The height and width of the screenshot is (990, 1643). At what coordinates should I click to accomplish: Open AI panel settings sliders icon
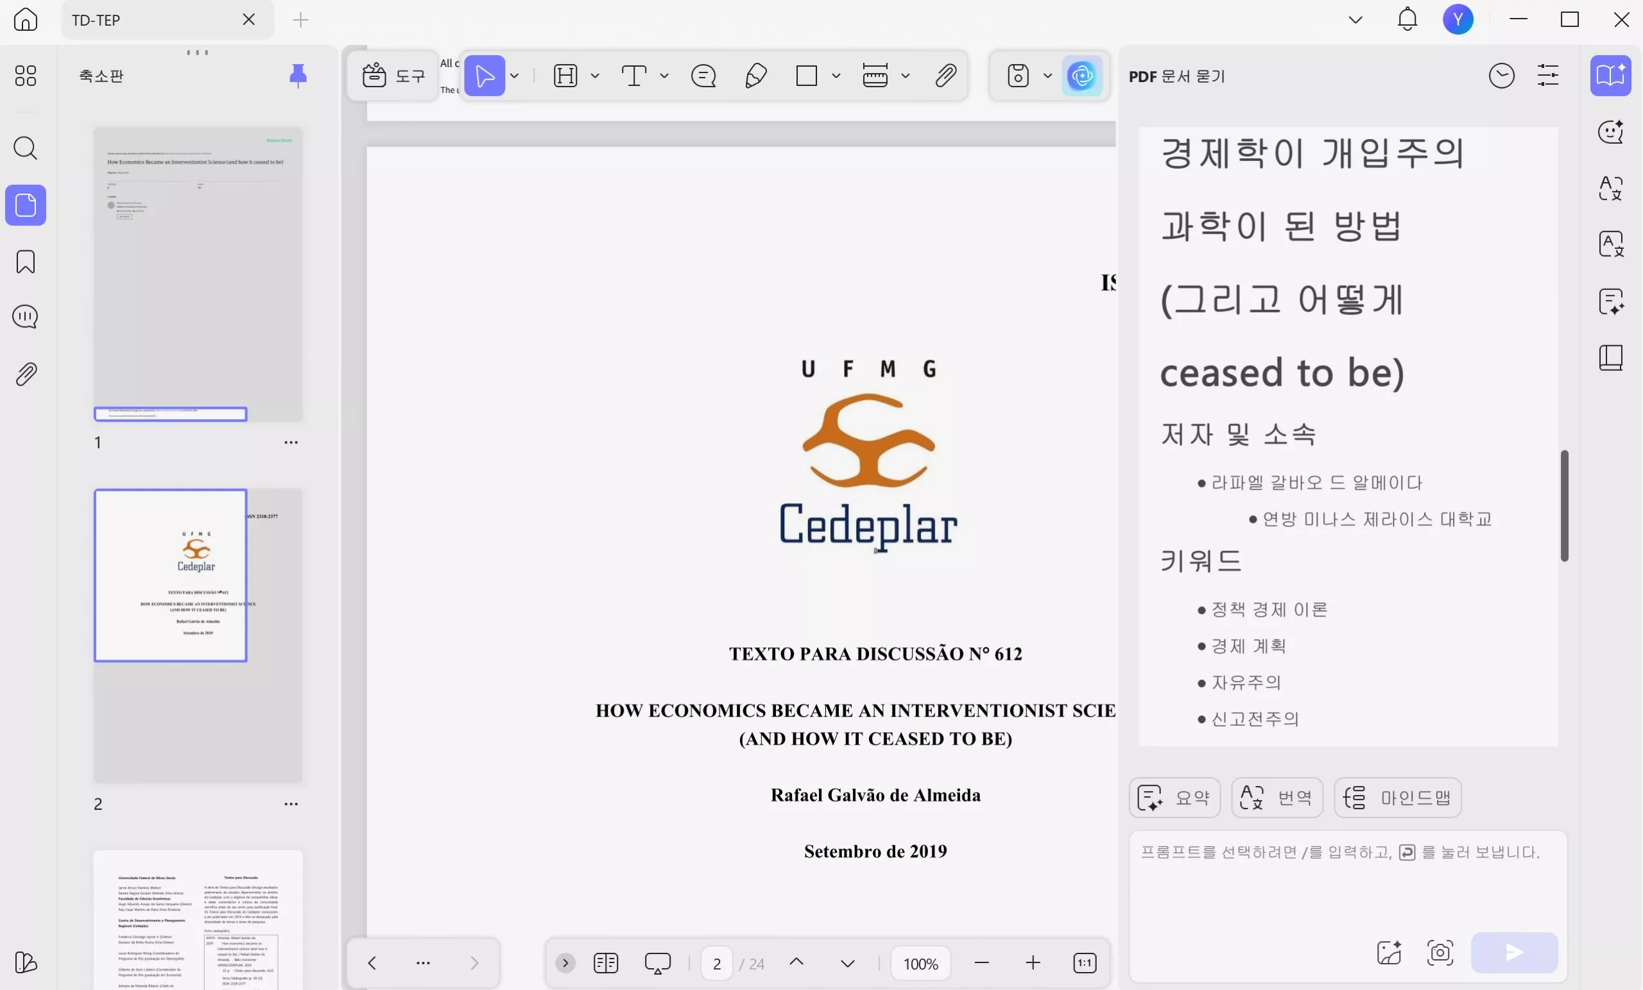1547,75
